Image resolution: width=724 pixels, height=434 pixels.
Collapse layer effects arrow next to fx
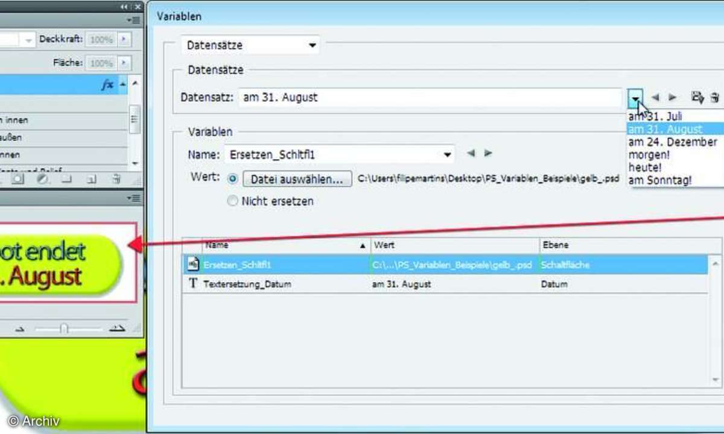pos(123,85)
